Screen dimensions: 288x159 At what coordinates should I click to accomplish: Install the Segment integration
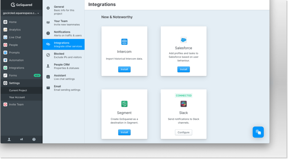click(x=124, y=132)
